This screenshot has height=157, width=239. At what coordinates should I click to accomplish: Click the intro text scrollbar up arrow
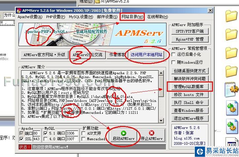click(161, 73)
